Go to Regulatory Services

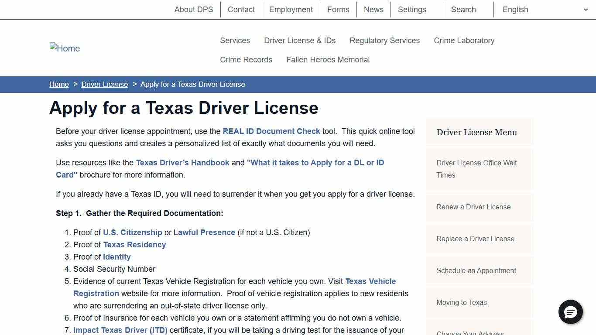384,40
